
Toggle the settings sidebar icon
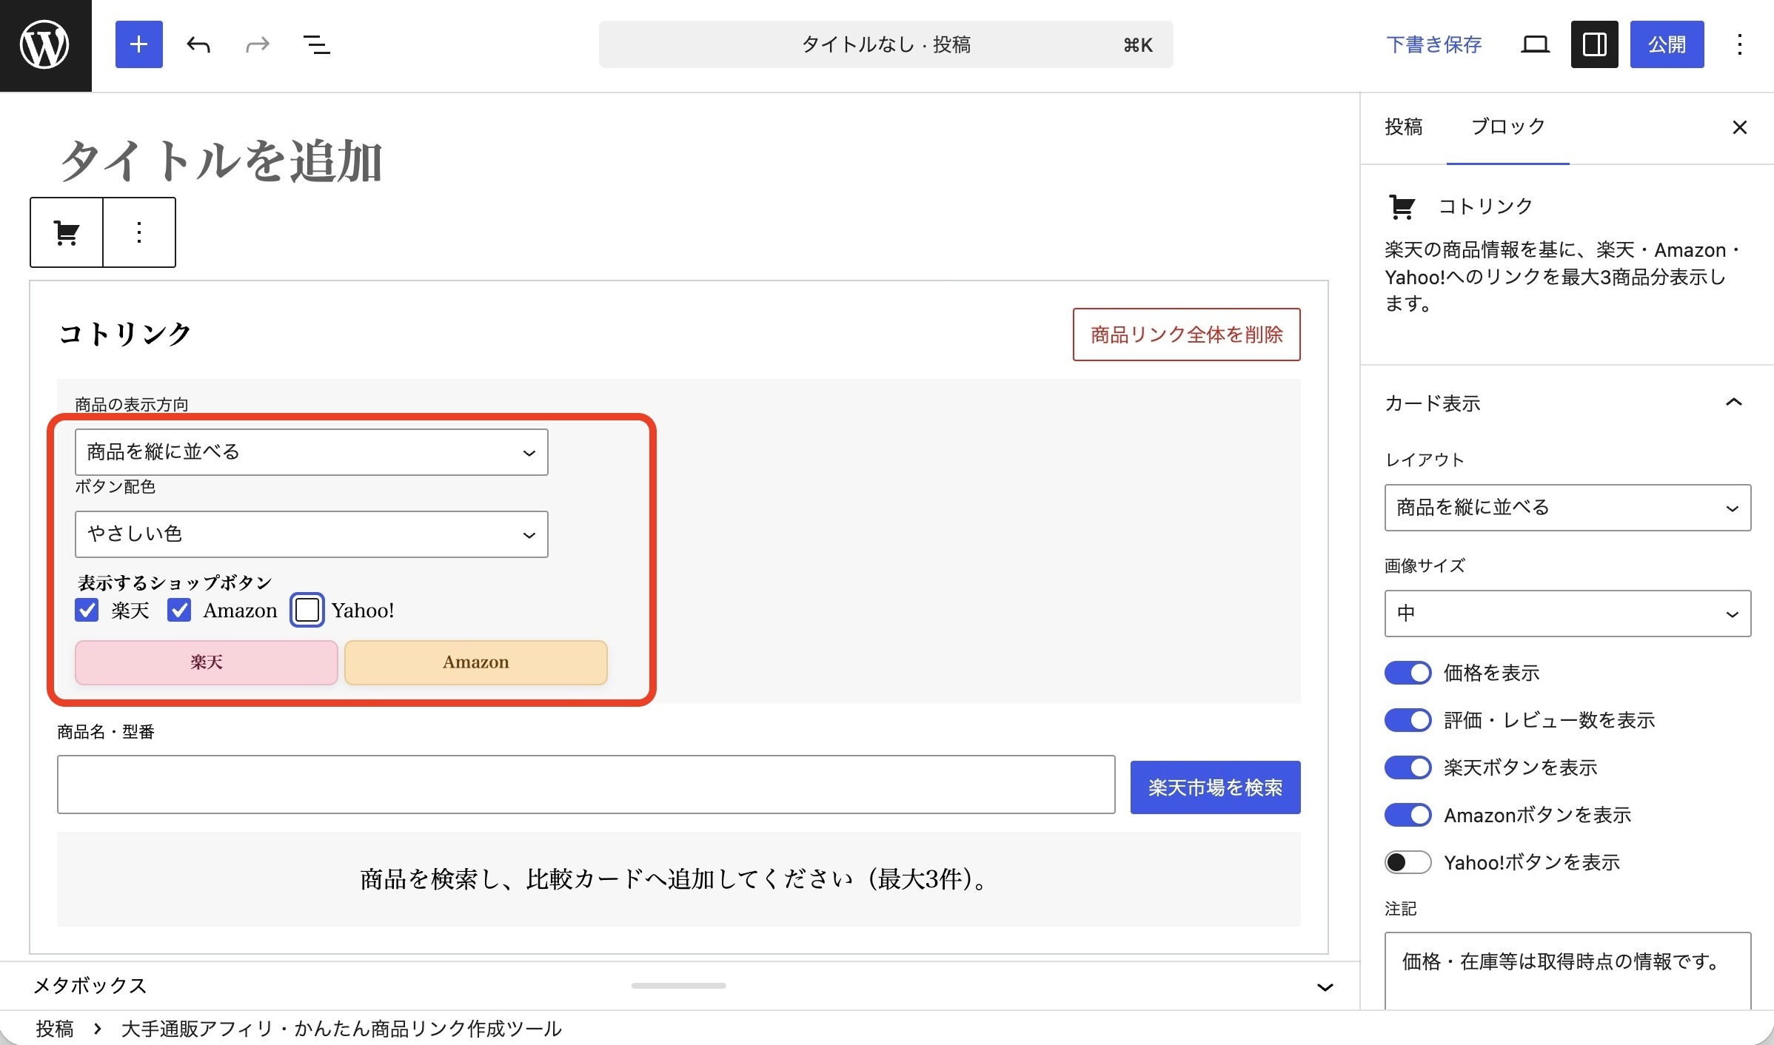[x=1594, y=44]
